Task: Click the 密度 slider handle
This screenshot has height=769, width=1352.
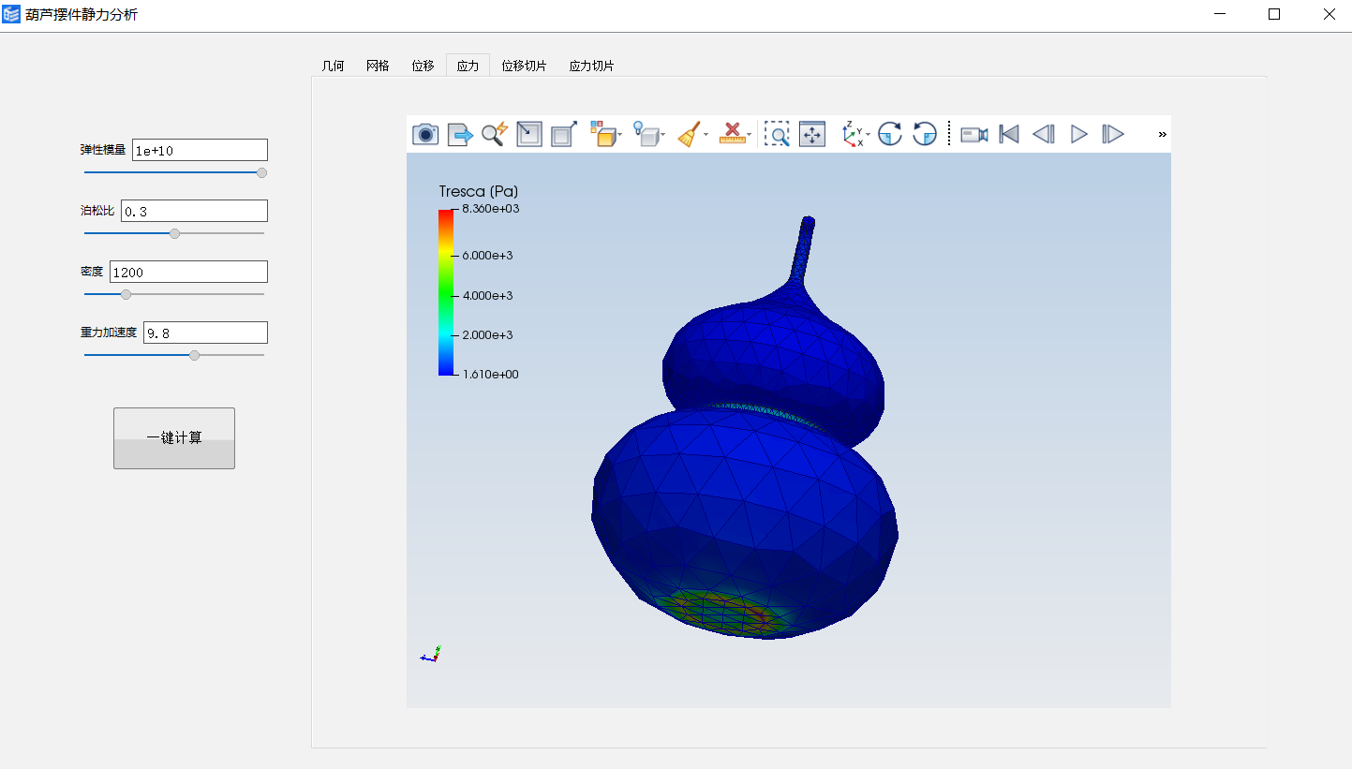Action: [126, 294]
